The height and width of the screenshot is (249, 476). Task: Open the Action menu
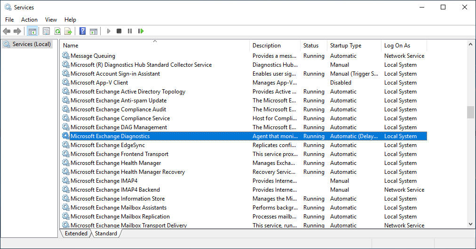click(29, 19)
